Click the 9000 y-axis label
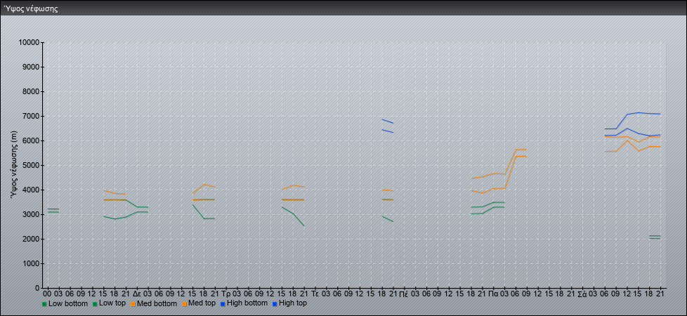Image resolution: width=687 pixels, height=316 pixels. [x=31, y=67]
